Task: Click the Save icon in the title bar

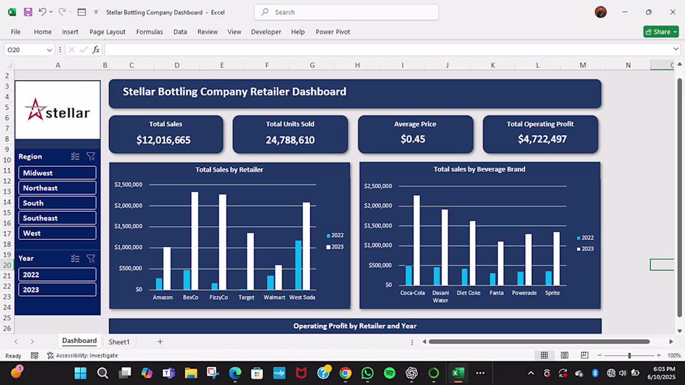Action: point(28,12)
